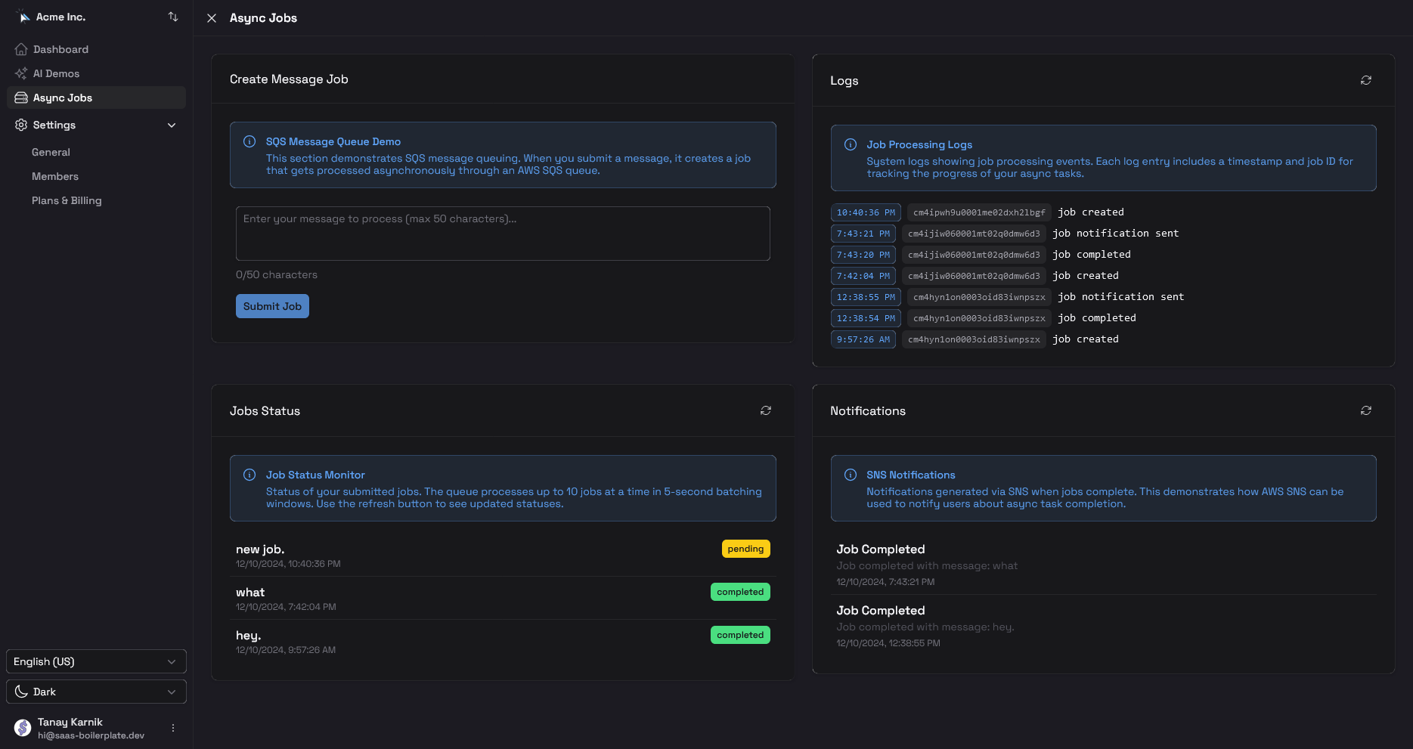1413x749 pixels.
Task: Click the info icon beside SNS Notifications
Action: [850, 475]
